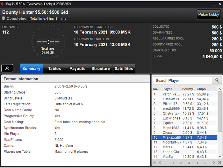Image resolution: width=223 pixels, height=168 pixels.
Task: Select player keeperCla row
Action: [184, 152]
